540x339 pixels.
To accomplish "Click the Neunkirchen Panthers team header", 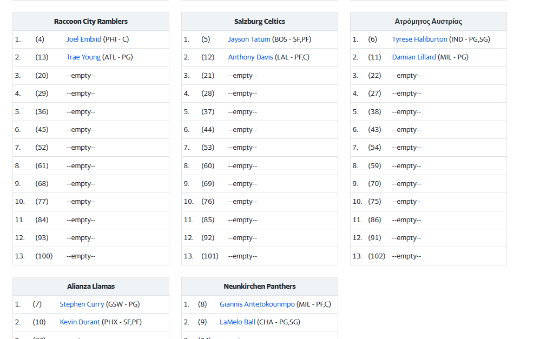I will tap(260, 287).
